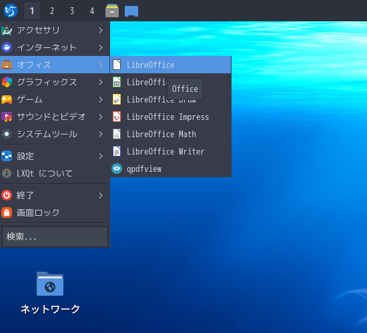Launch LibreOffice start center
367x333 pixels.
coord(171,65)
